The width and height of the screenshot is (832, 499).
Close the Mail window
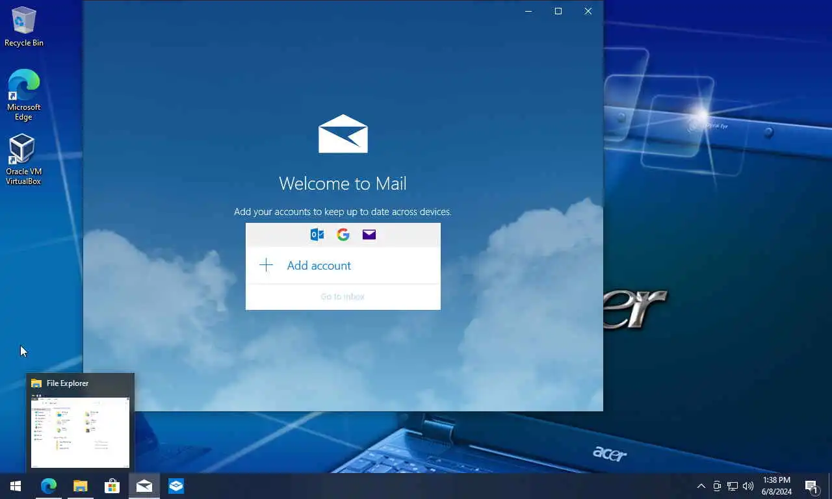coord(588,11)
